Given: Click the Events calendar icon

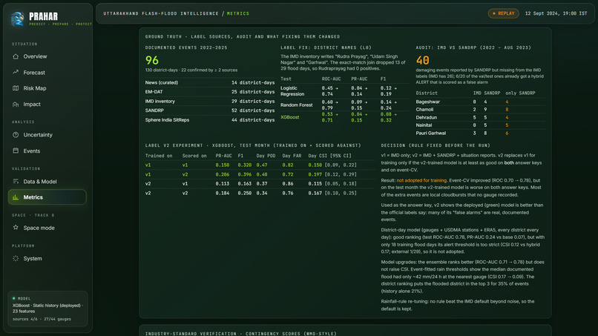Looking at the screenshot, I should coord(16,151).
